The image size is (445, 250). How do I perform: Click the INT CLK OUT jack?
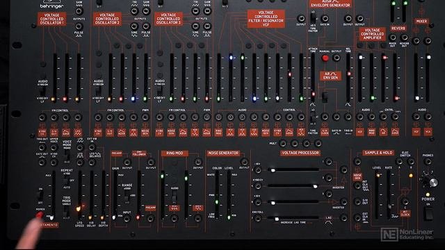[357, 186]
